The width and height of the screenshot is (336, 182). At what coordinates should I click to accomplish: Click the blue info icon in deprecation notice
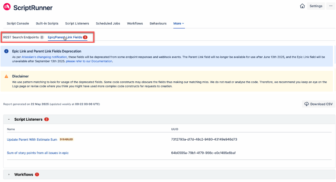pyautogui.click(x=6, y=51)
